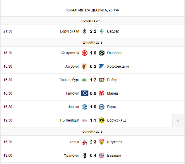The height and width of the screenshot is (164, 185).
Task: Click the Werder club logo
Action: coord(102,31)
